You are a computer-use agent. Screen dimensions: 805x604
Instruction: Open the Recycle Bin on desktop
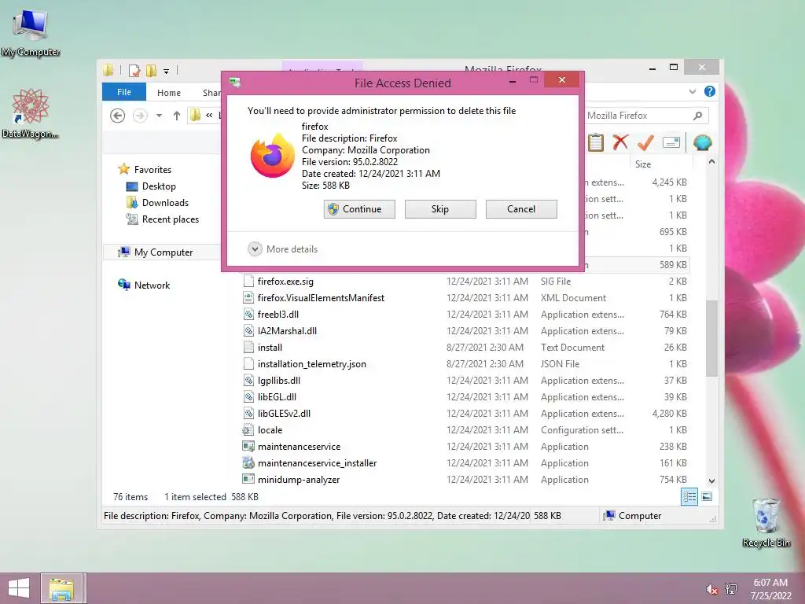point(766,522)
